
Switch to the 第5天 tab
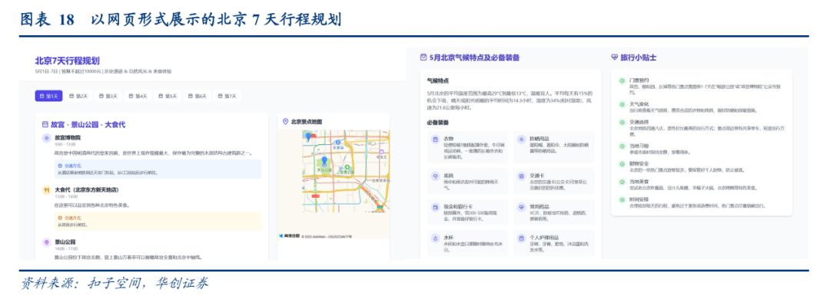coord(168,96)
